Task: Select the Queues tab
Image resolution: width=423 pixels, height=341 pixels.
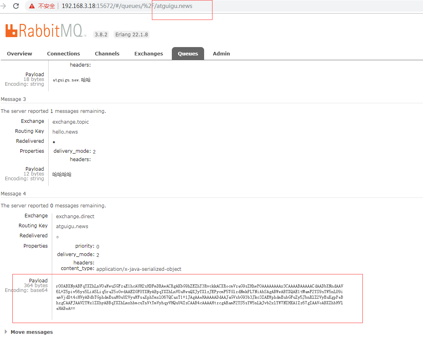Action: tap(188, 53)
